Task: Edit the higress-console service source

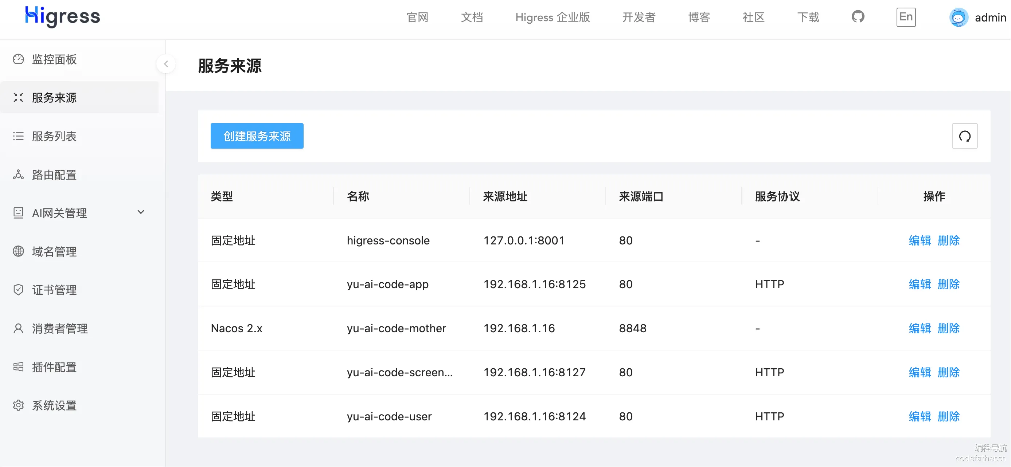Action: pyautogui.click(x=920, y=240)
